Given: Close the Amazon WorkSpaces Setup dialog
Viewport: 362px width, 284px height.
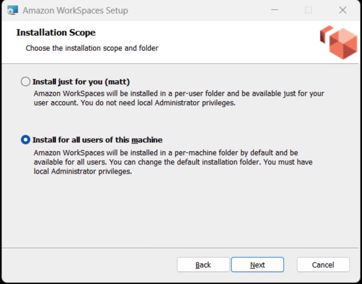Looking at the screenshot, I should click(x=342, y=10).
